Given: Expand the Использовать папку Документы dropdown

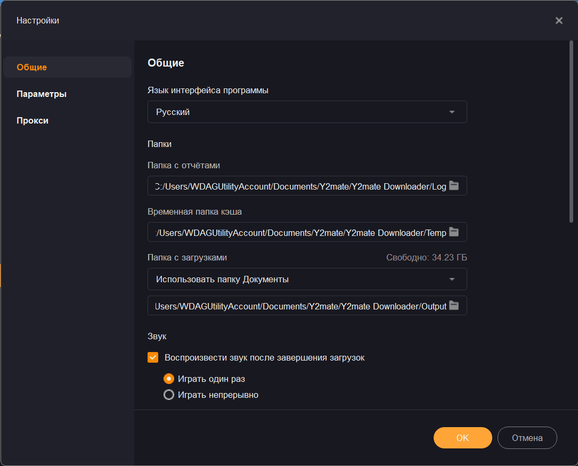Looking at the screenshot, I should click(306, 279).
